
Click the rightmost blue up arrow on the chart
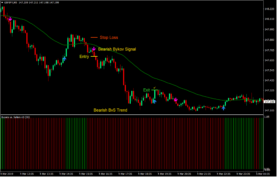pos(223,108)
